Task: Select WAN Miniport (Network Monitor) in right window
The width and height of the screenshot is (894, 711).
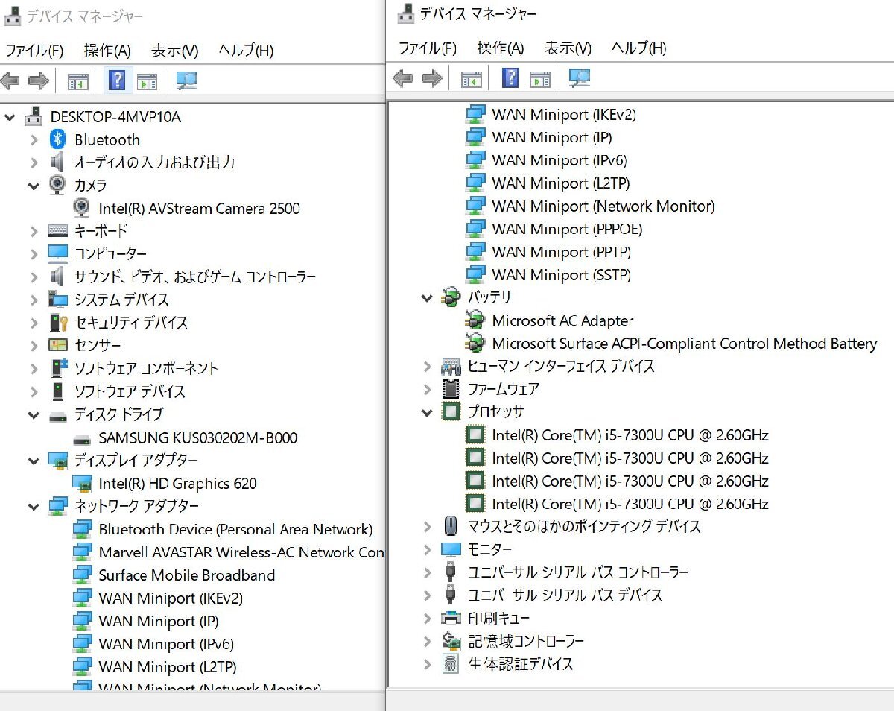Action: [603, 206]
